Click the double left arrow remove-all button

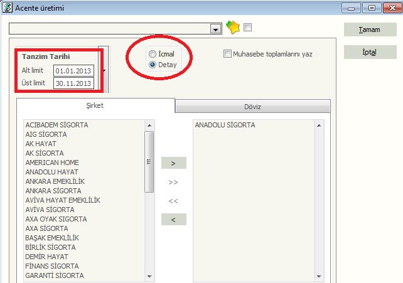click(173, 201)
